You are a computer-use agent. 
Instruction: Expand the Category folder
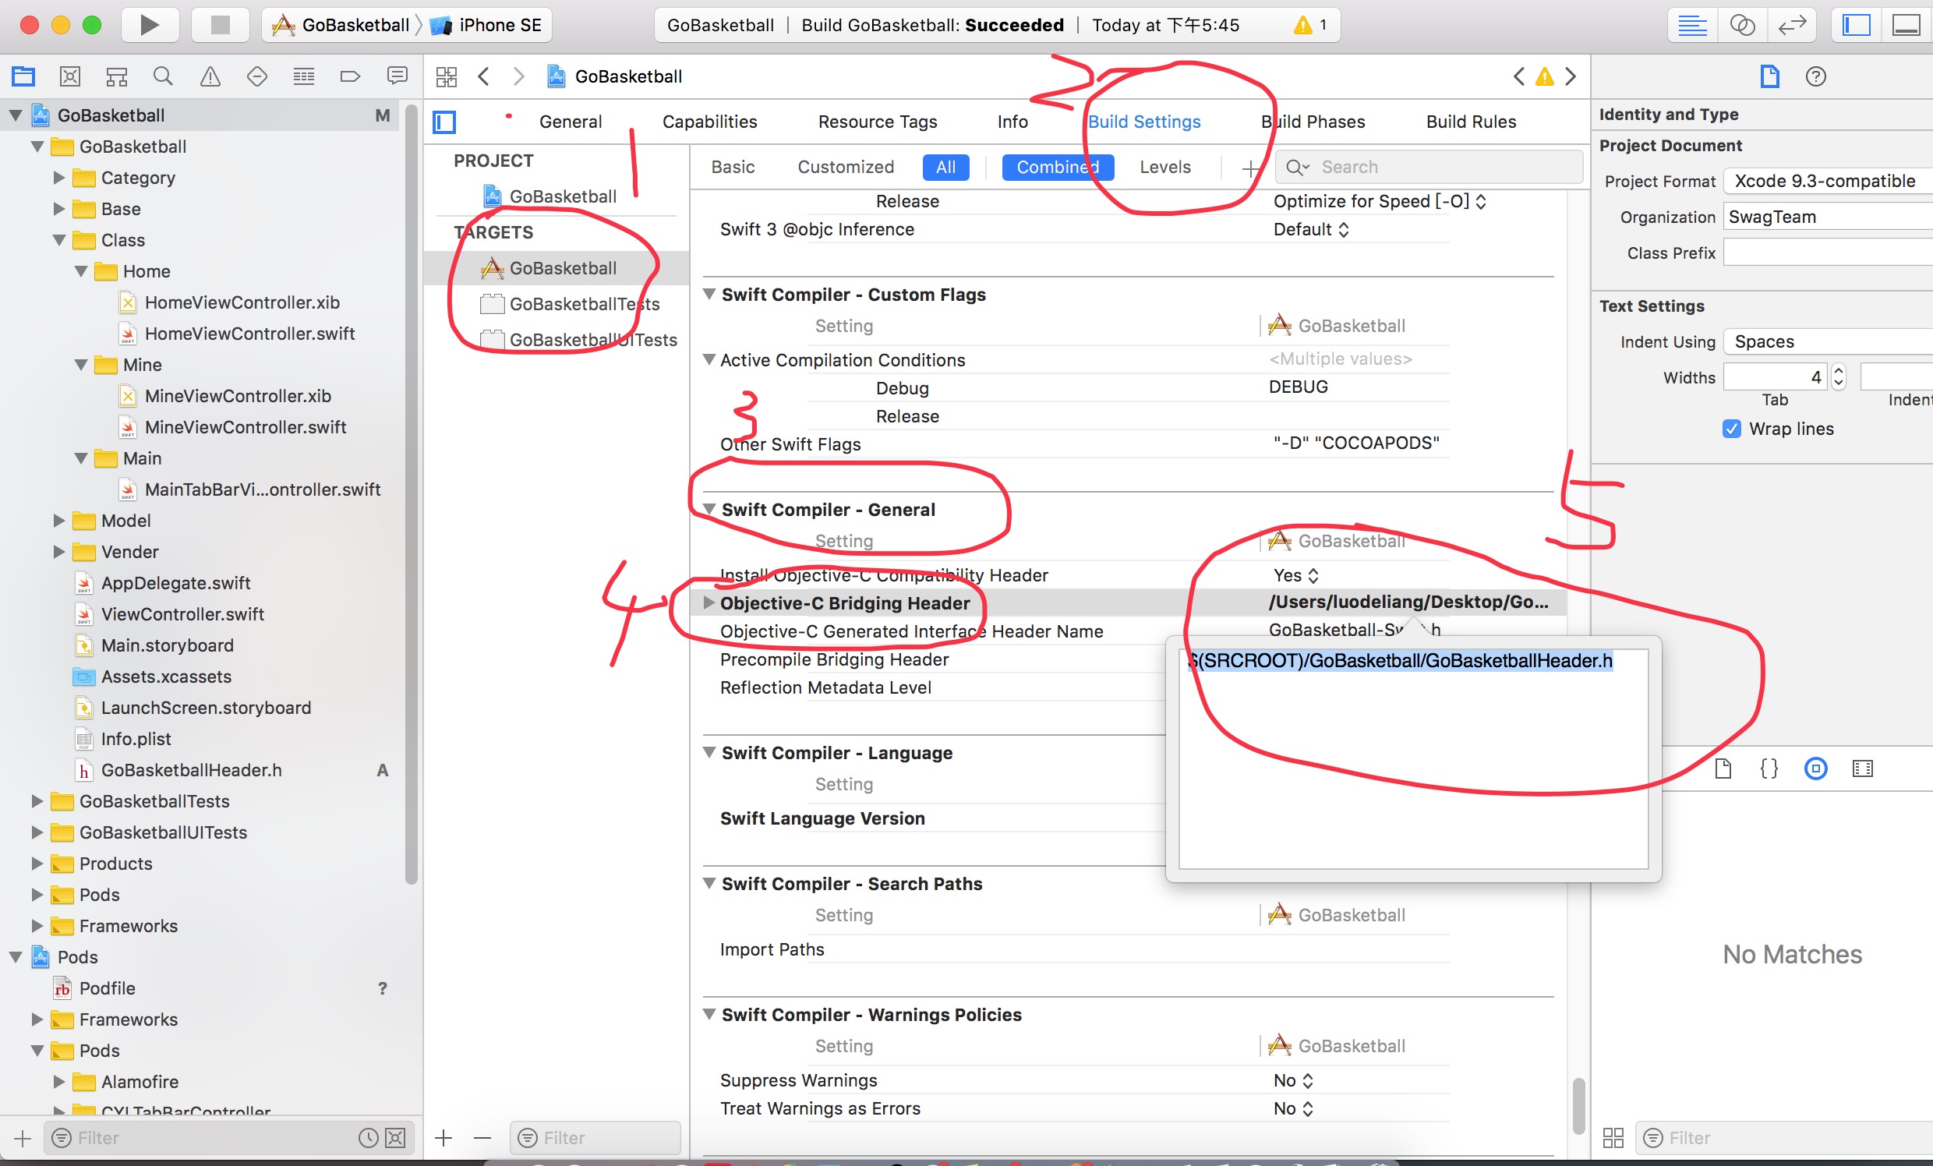(x=58, y=178)
